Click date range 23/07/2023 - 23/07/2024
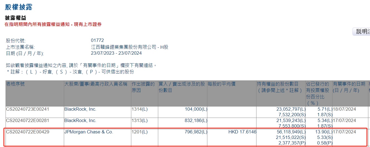Image resolution: width=370 pixels, height=147 pixels. point(117,54)
